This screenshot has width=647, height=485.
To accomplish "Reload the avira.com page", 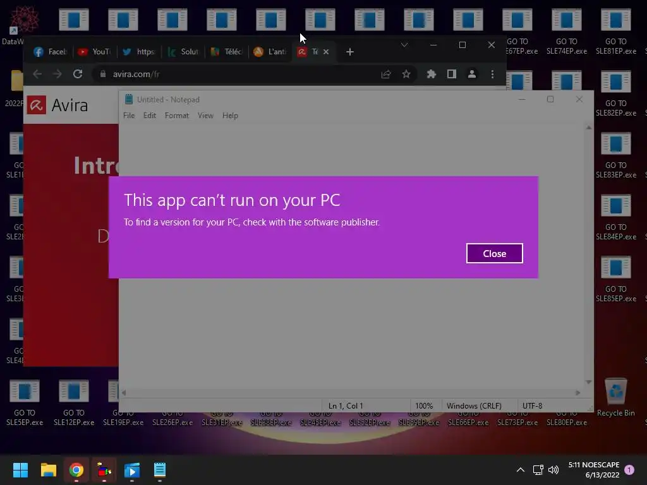I will pos(78,74).
